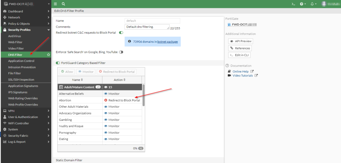Disable redirect botnet C&C requests toggle

(121, 33)
